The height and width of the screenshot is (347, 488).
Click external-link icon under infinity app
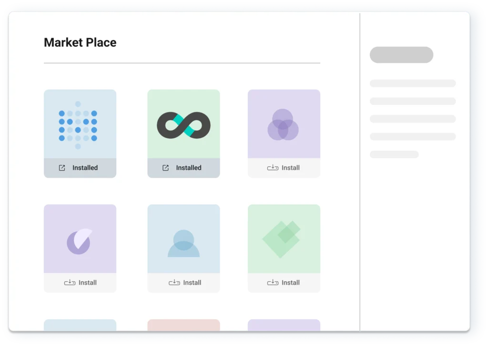click(165, 168)
